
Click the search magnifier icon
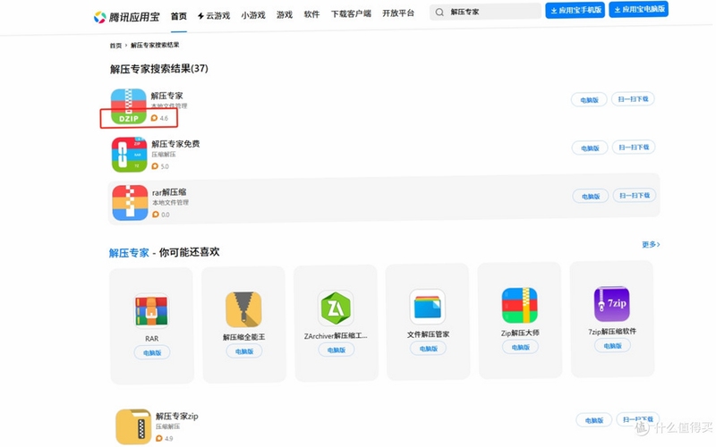pos(439,13)
